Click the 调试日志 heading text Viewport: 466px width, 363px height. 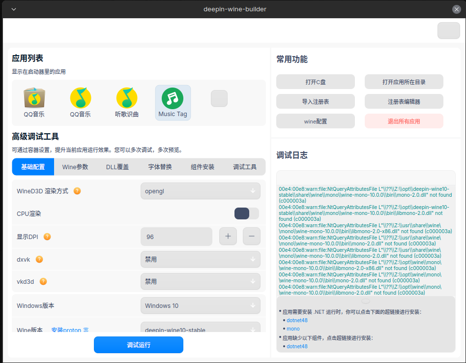pos(292,155)
